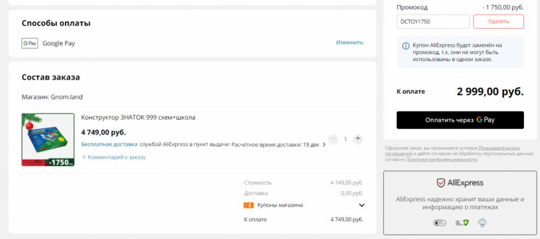Pay with Оплатить через G Pay button

click(x=460, y=120)
